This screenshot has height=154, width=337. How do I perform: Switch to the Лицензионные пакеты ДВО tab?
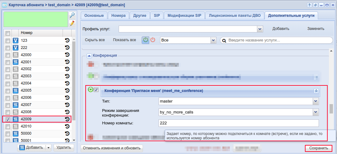[235, 16]
